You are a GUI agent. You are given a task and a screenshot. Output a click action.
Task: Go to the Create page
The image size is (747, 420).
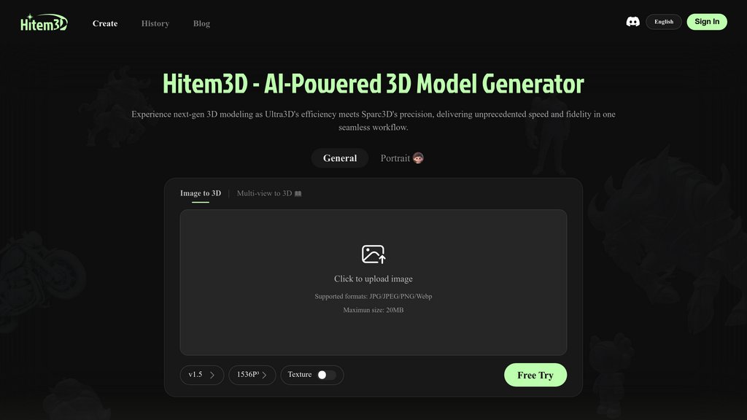pos(105,23)
